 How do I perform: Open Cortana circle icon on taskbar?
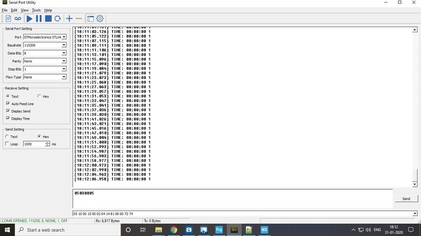coord(128,230)
